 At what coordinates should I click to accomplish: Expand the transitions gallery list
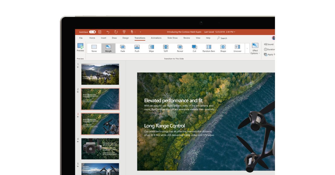247,49
